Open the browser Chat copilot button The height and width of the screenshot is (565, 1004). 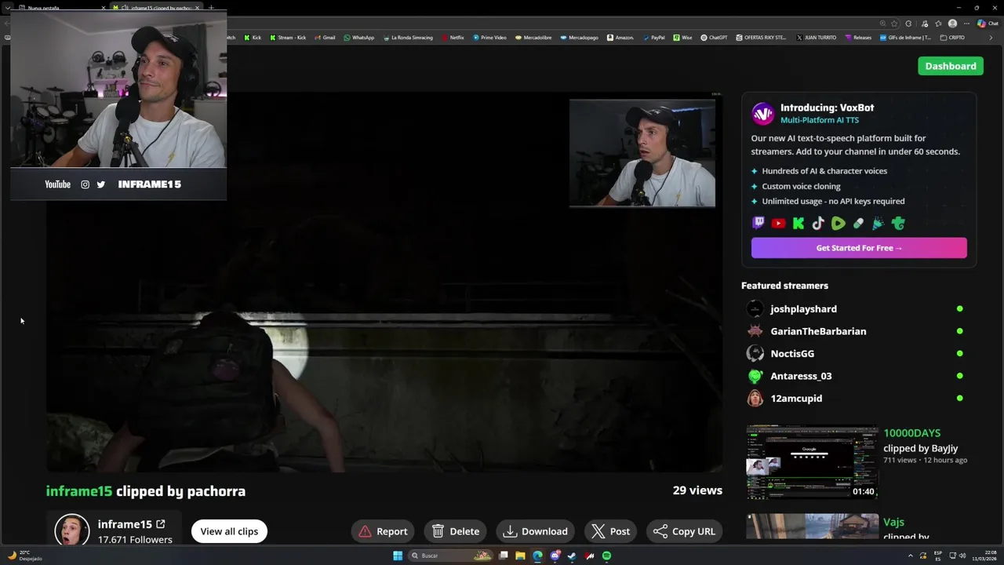pyautogui.click(x=987, y=24)
